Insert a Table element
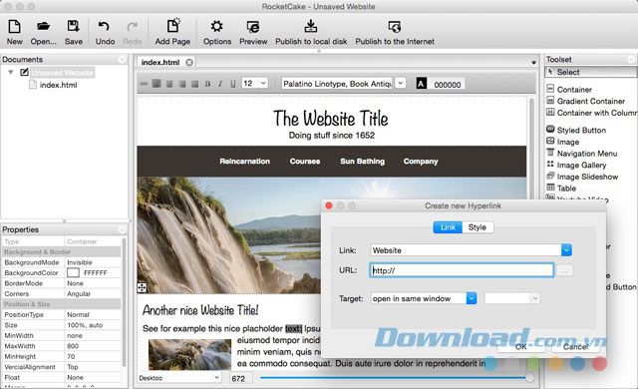Screen dimensions: 638x389 (x=561, y=188)
